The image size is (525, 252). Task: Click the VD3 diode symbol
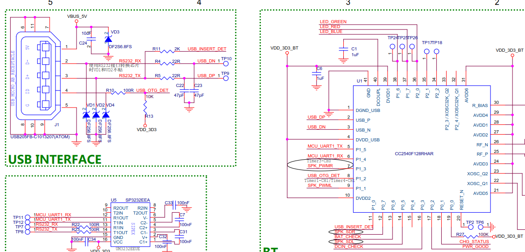pyautogui.click(x=108, y=39)
